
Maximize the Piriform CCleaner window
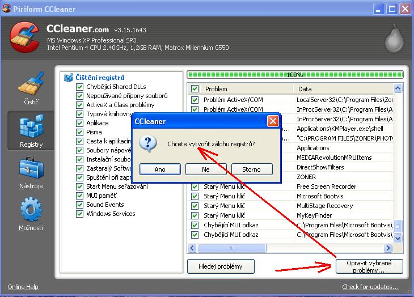[x=392, y=9]
